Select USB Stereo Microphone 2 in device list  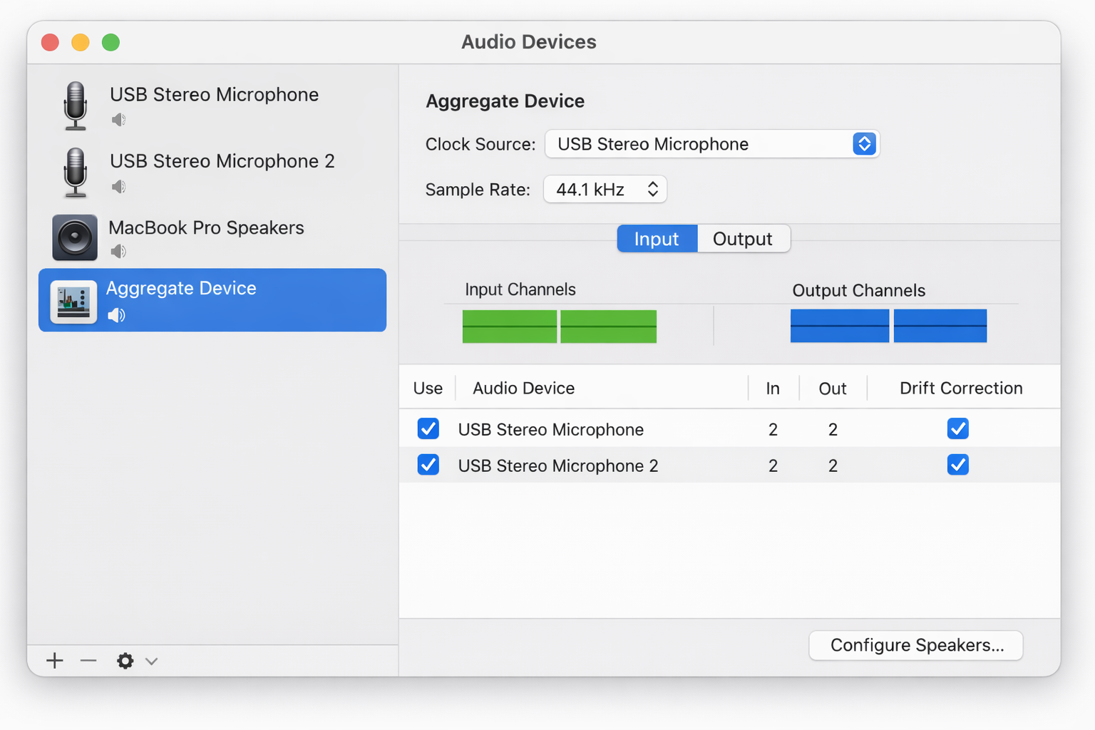point(212,173)
